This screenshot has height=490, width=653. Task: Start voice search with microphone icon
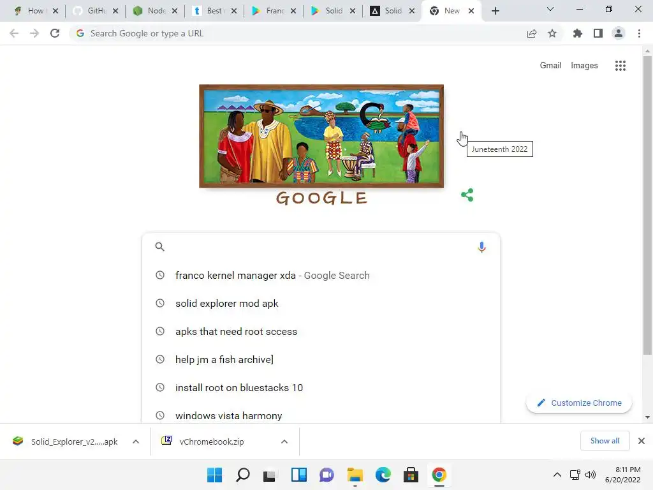(481, 247)
